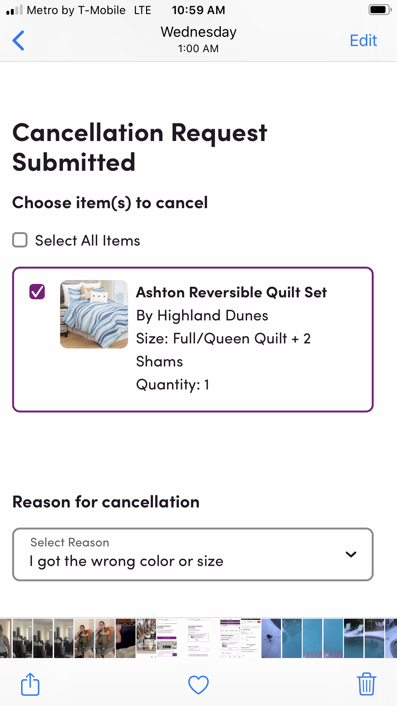
Task: Tap the share icon
Action: tap(30, 684)
